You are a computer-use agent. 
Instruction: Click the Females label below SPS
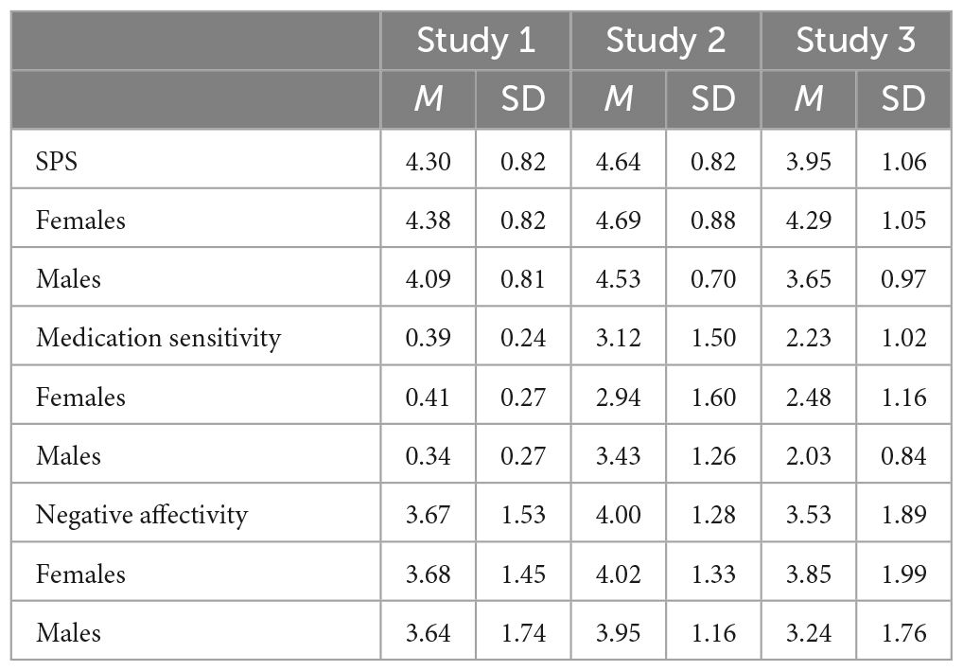pyautogui.click(x=80, y=220)
